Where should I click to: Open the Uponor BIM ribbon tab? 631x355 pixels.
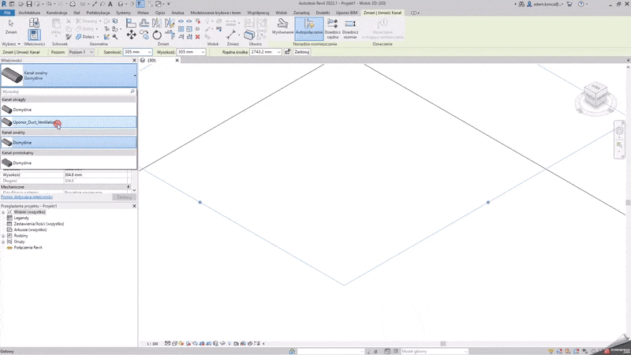pos(346,13)
